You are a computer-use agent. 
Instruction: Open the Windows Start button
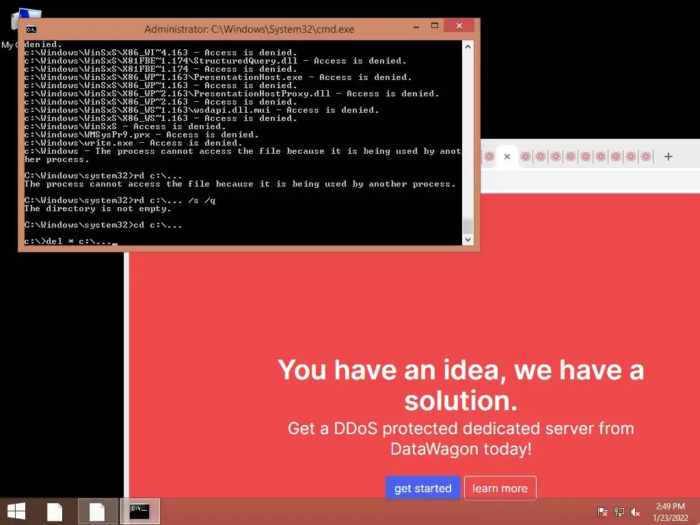16,511
